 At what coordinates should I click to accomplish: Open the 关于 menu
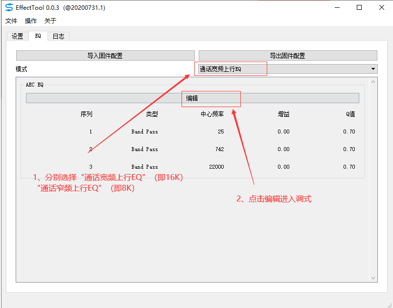coord(50,21)
